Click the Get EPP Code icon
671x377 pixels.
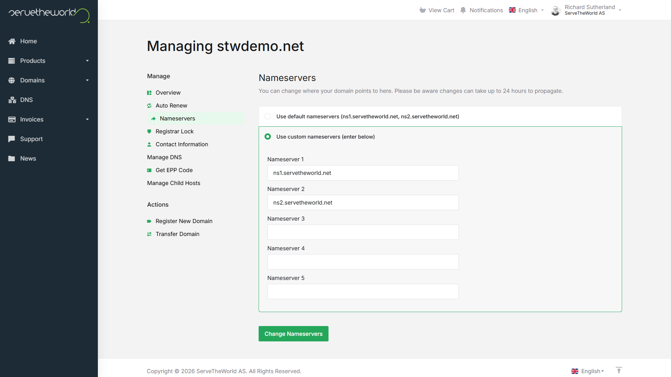(149, 170)
